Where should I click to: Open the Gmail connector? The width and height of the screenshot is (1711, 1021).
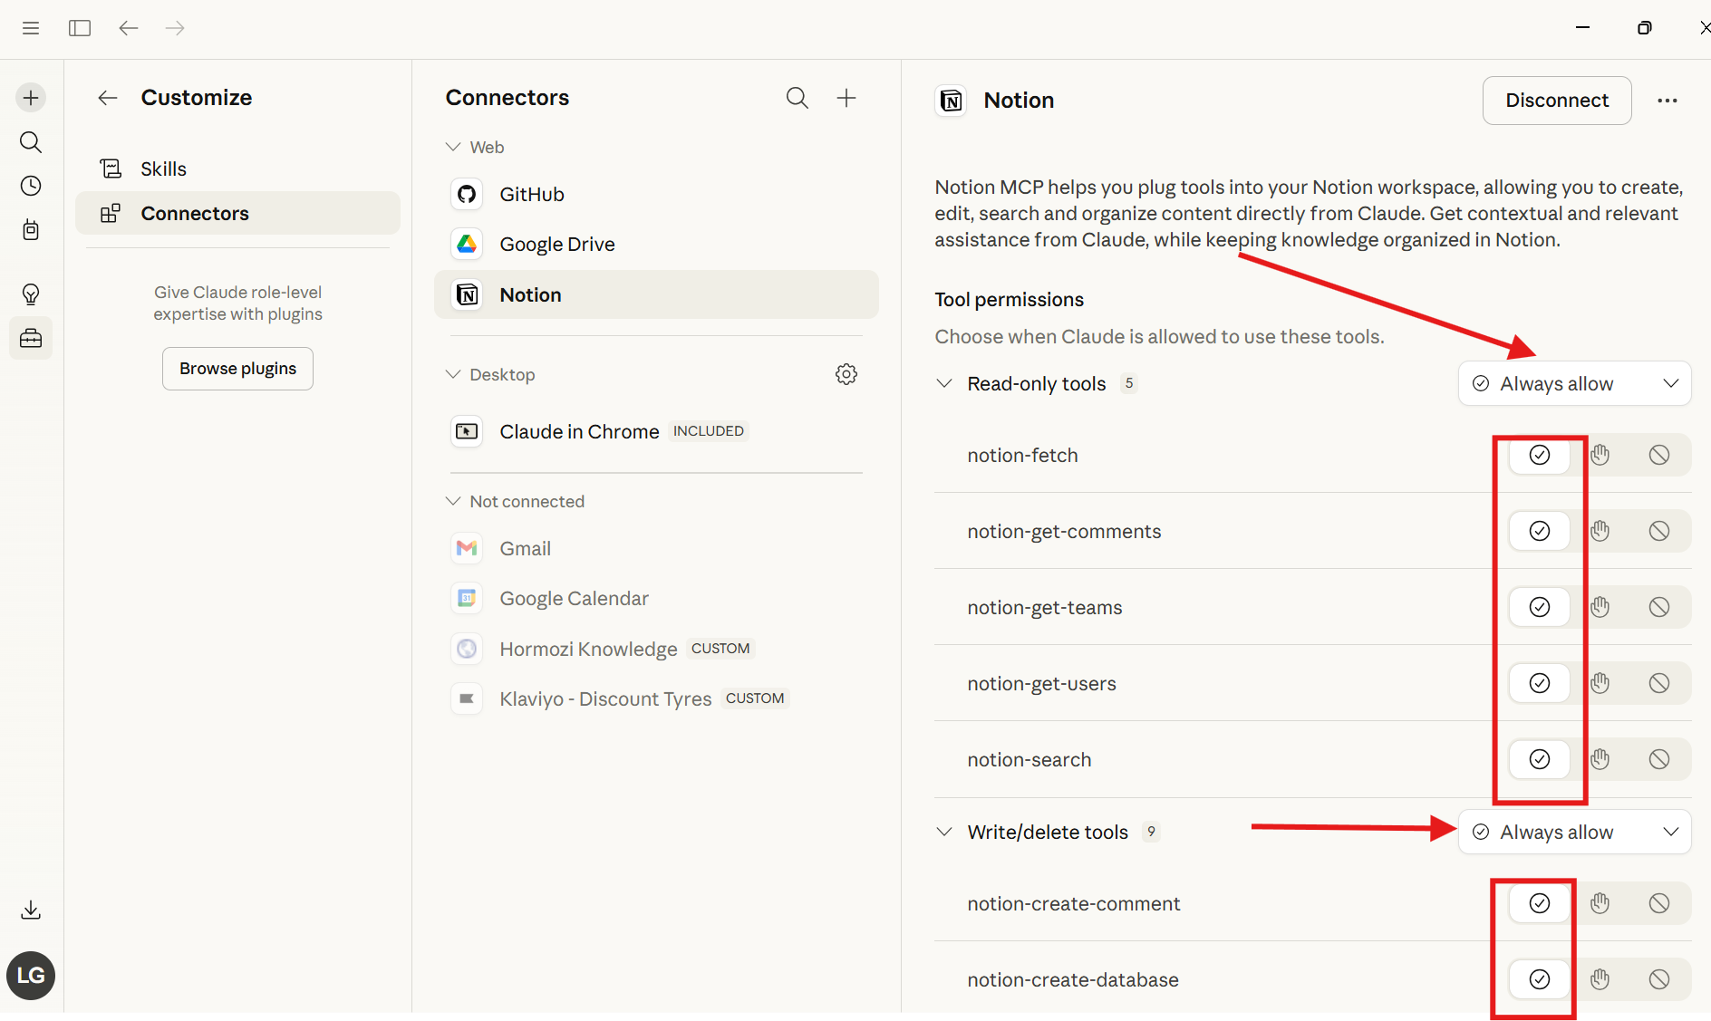pyautogui.click(x=656, y=548)
